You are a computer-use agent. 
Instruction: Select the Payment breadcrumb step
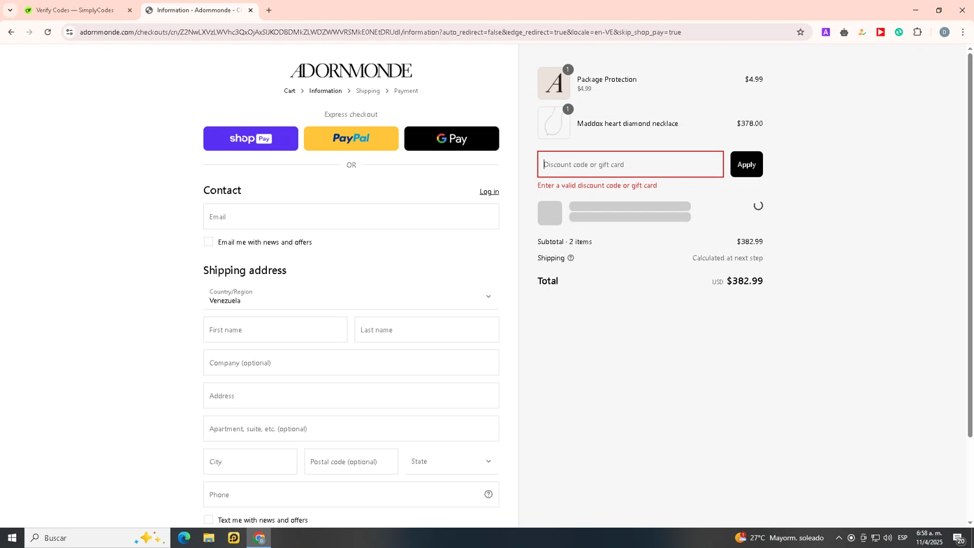click(406, 91)
